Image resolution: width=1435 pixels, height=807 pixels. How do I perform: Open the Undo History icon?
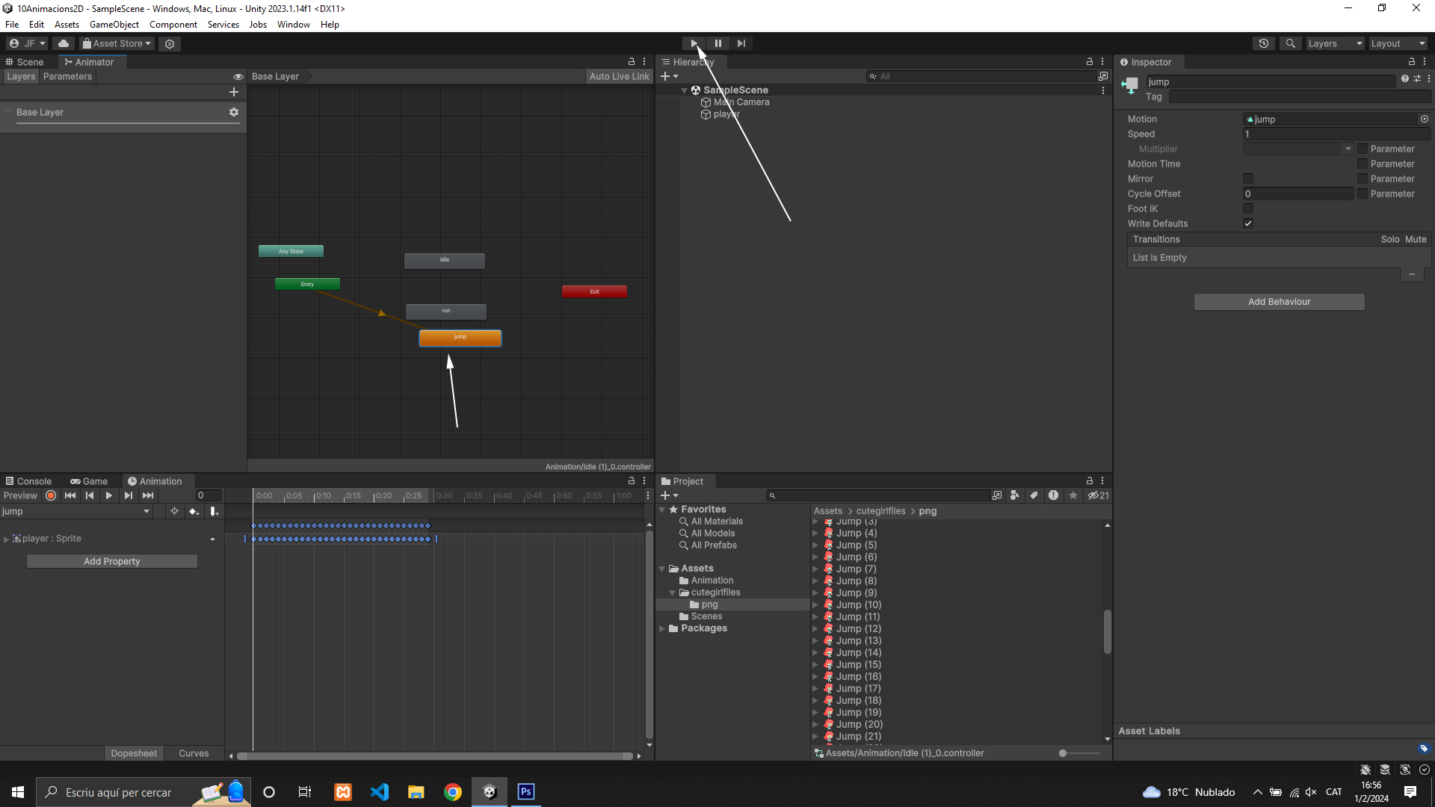[1263, 43]
